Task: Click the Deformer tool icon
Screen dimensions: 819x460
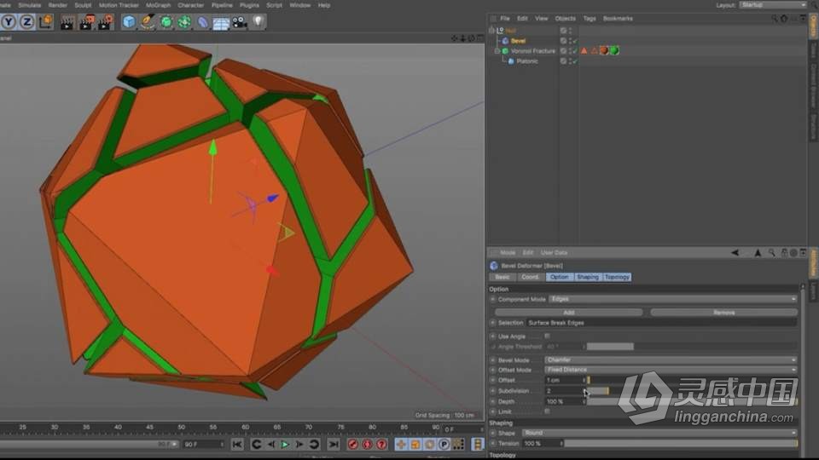Action: pos(203,21)
